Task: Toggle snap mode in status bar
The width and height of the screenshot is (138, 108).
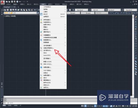Action: point(88,106)
